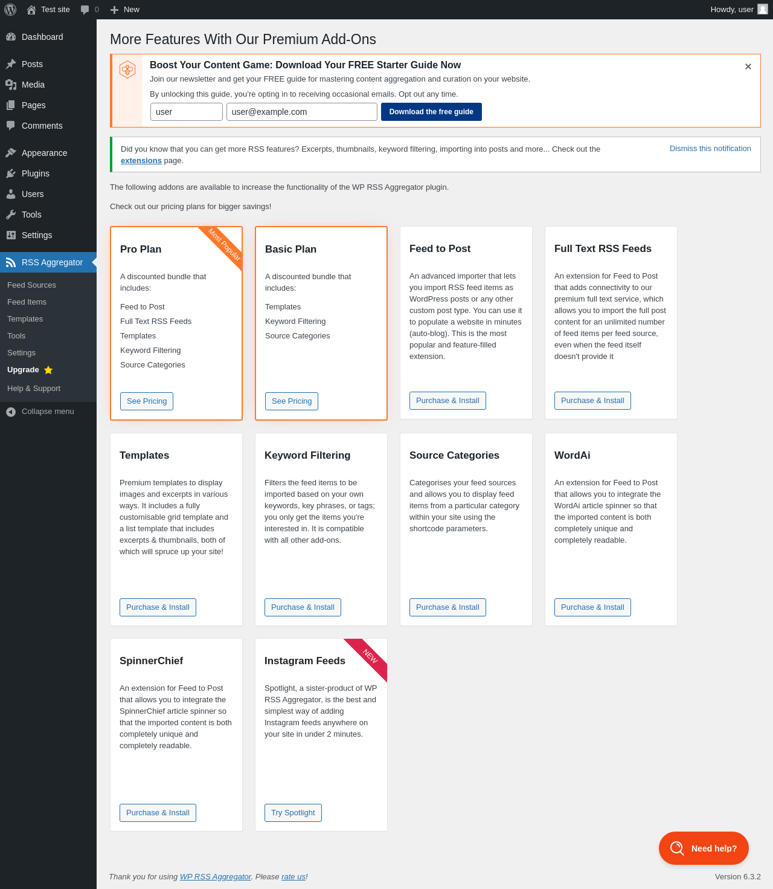The width and height of the screenshot is (773, 889).
Task: Click the user avatar icon
Action: 763,9
